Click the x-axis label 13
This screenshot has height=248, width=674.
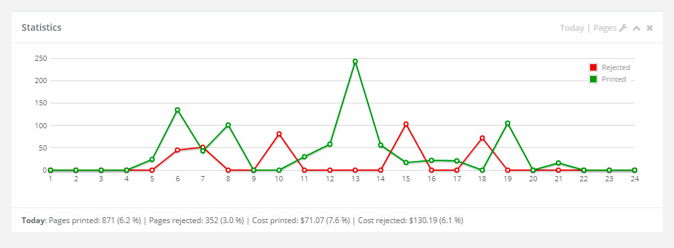click(x=355, y=179)
